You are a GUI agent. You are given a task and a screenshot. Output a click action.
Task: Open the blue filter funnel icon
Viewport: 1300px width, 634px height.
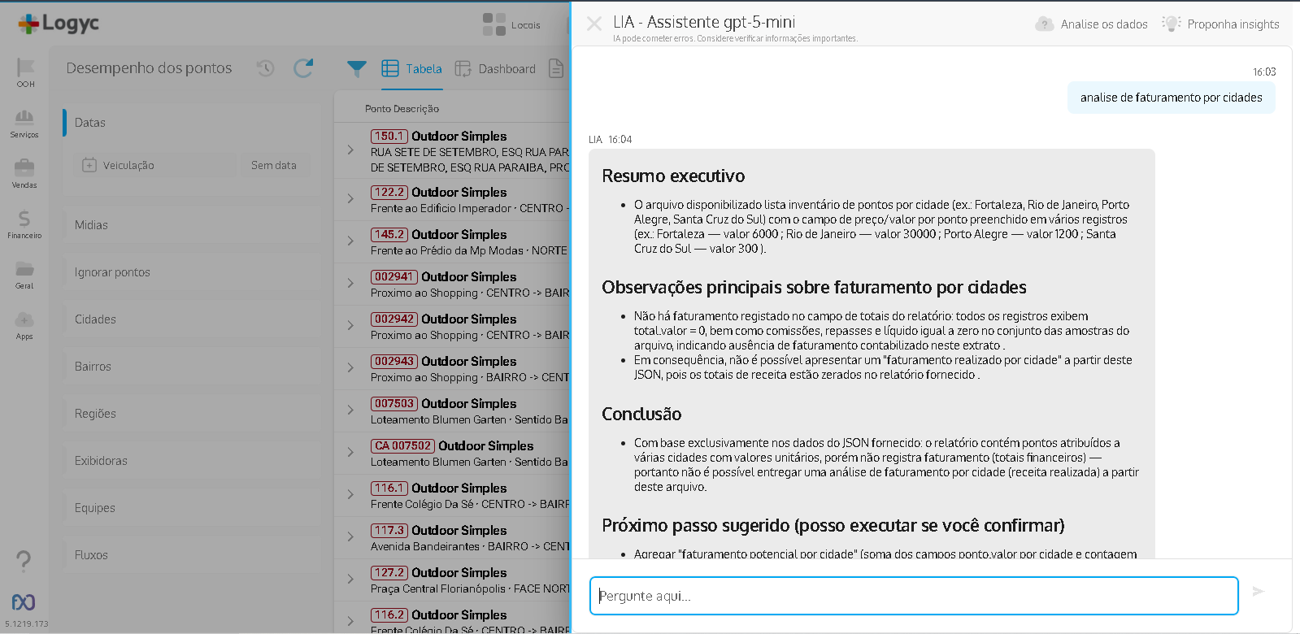[356, 69]
